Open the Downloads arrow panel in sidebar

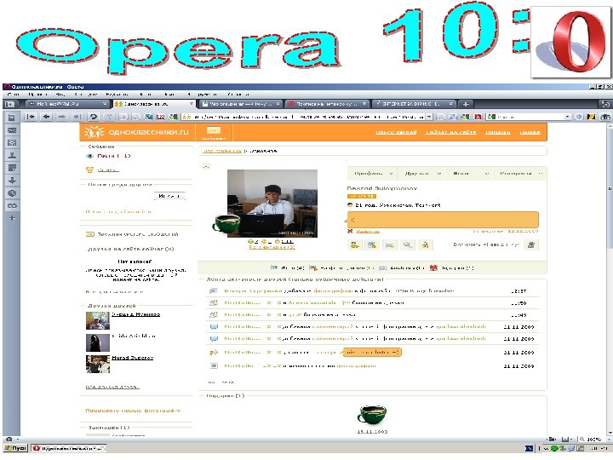(12, 181)
